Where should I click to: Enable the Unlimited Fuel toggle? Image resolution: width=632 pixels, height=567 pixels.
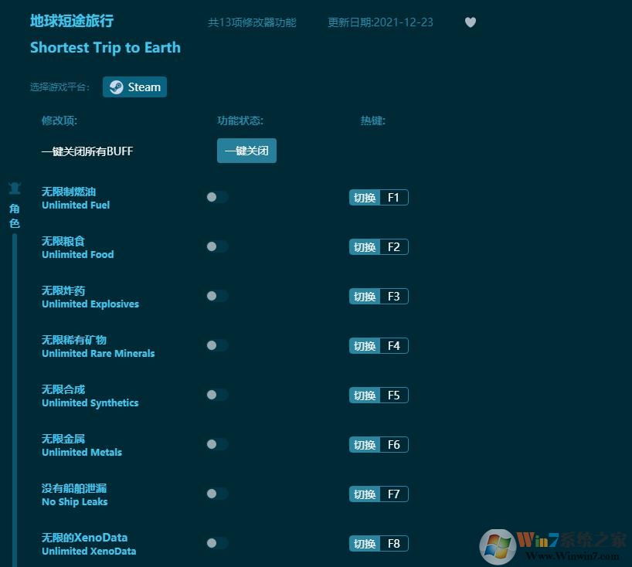pos(216,197)
